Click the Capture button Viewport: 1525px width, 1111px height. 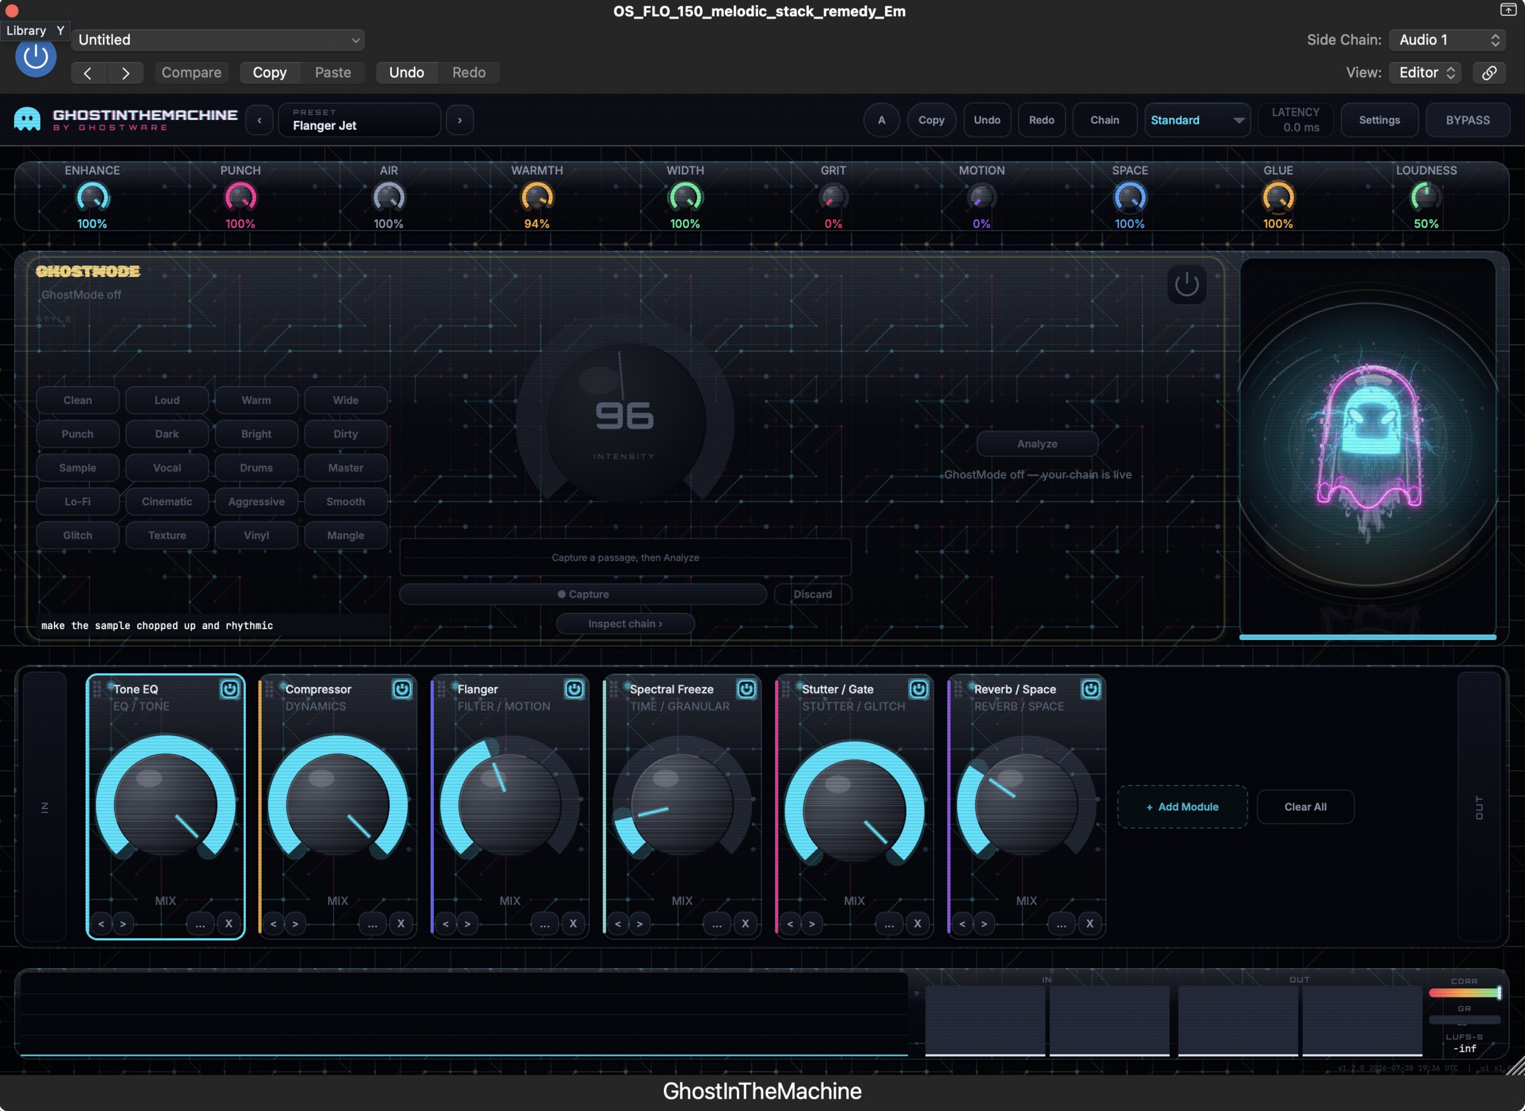click(583, 594)
